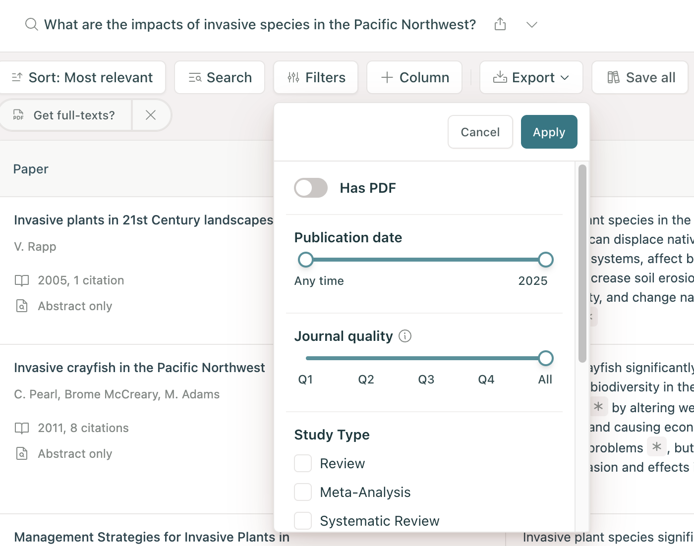The image size is (694, 546).
Task: Apply the selected filters
Action: click(549, 132)
